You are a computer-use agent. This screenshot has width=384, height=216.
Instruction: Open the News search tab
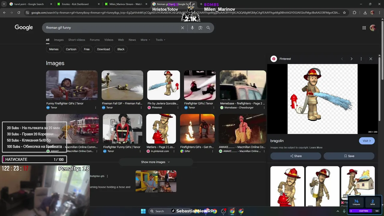click(132, 40)
